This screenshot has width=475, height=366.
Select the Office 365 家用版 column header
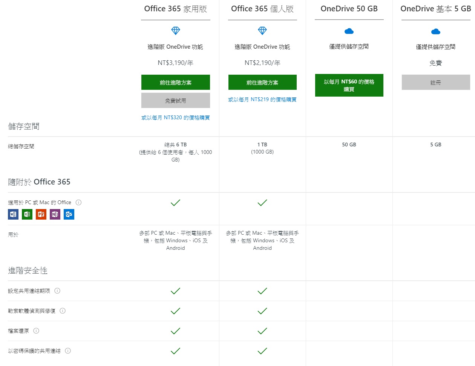click(175, 8)
